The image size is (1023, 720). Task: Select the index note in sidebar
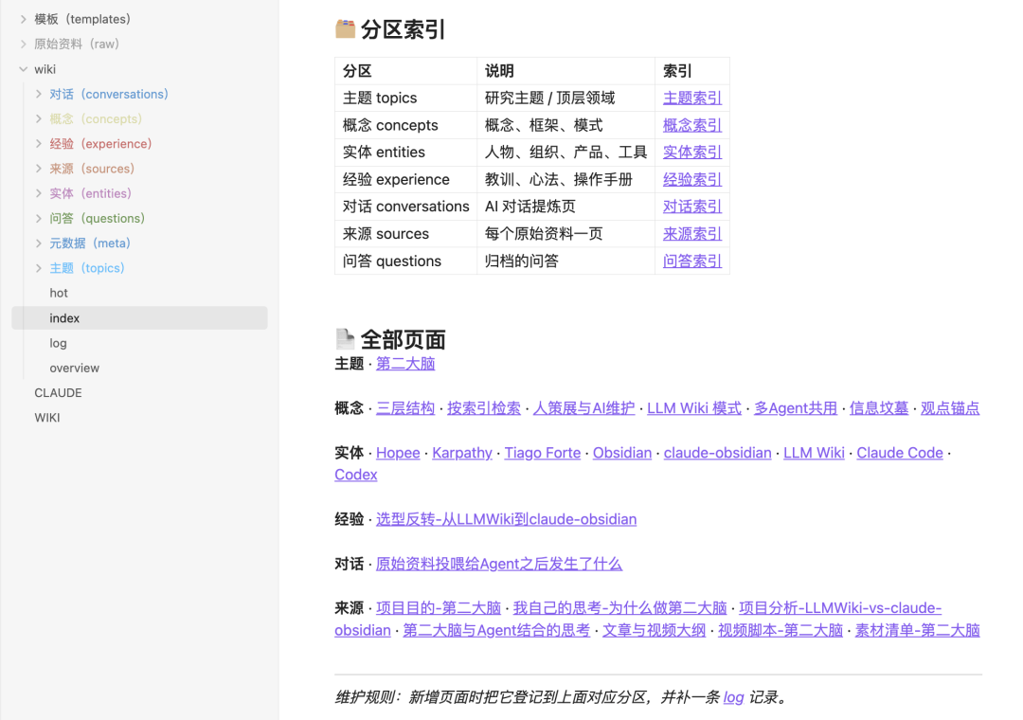[139, 318]
